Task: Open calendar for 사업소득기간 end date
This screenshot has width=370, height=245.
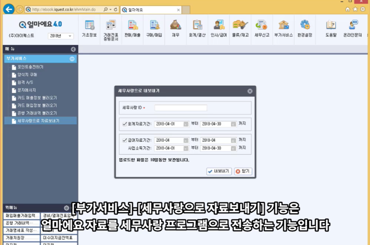Action: pos(233,148)
